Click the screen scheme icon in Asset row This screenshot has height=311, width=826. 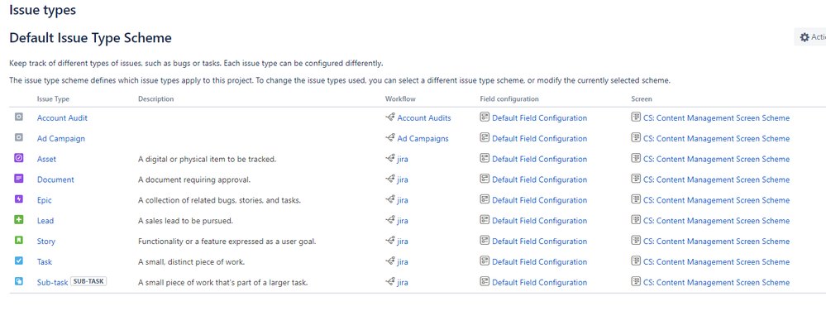click(636, 158)
